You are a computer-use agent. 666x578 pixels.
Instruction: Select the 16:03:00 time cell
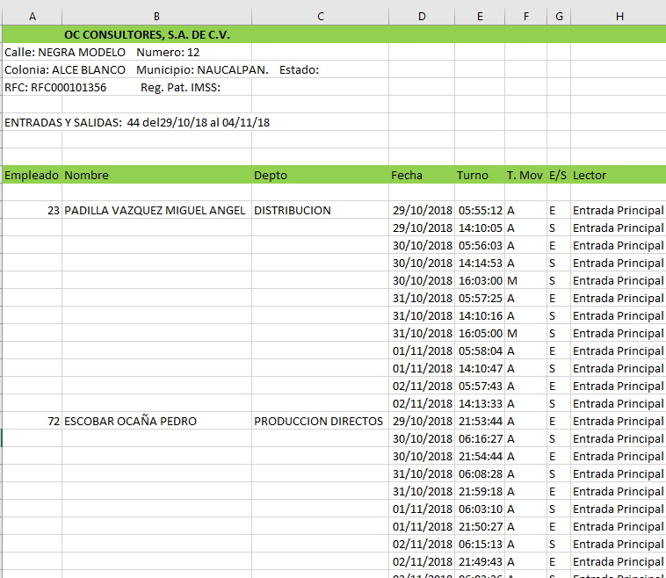(x=480, y=280)
